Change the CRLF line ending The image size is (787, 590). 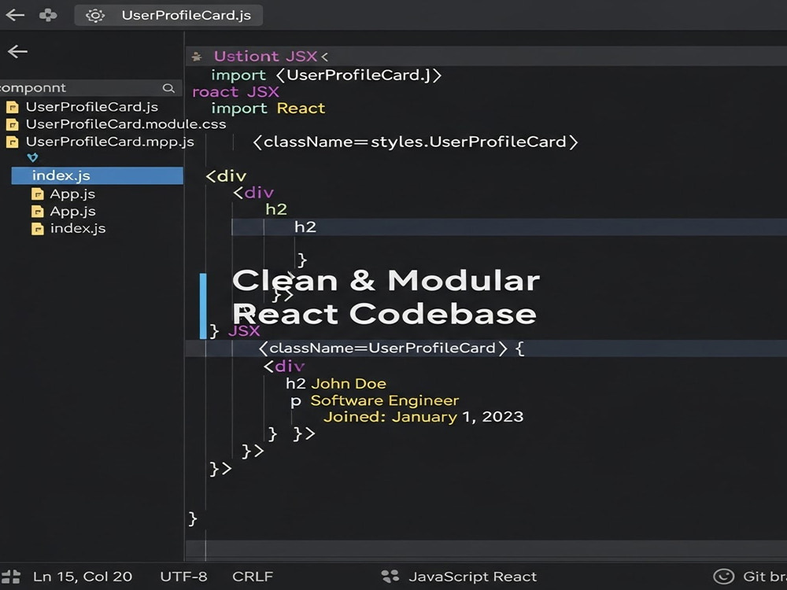pyautogui.click(x=253, y=577)
